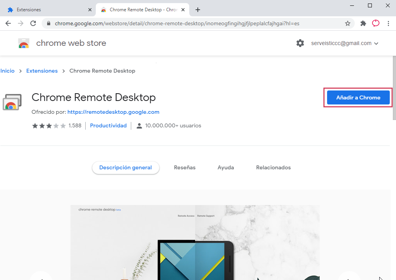Screen dimensions: 396x280
Task: Bookmark this page with the star icon
Action: pos(347,23)
